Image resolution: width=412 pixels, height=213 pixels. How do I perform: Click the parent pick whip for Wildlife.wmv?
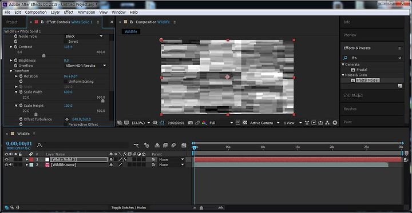(153, 164)
